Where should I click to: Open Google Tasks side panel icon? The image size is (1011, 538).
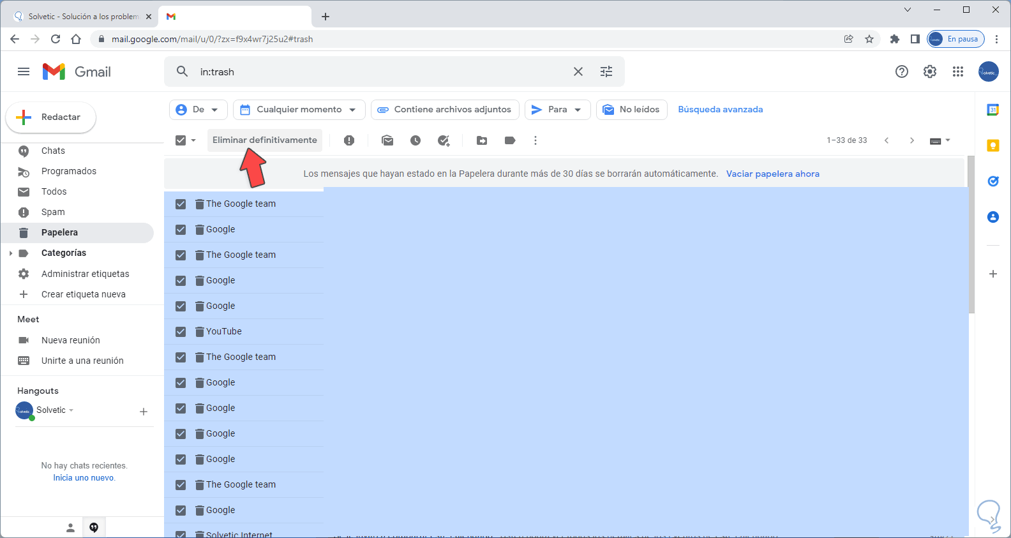point(993,181)
